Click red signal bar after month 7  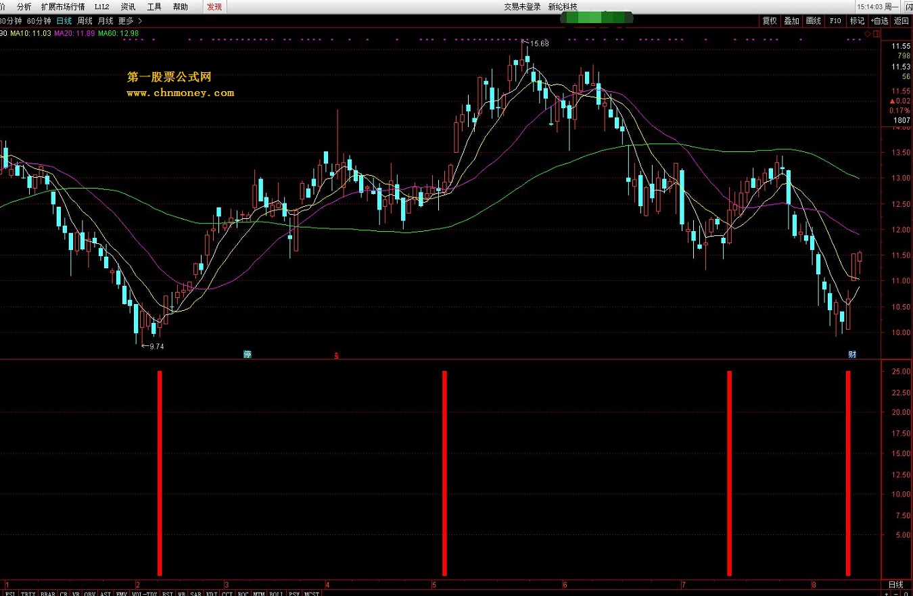pyautogui.click(x=730, y=472)
